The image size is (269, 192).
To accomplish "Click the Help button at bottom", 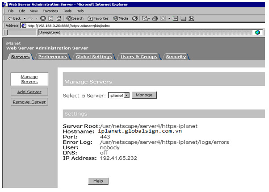I will (98, 181).
